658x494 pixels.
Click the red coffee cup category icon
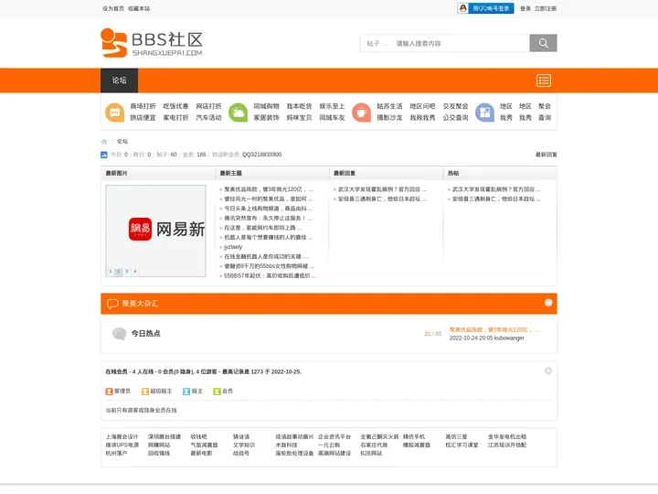[361, 113]
